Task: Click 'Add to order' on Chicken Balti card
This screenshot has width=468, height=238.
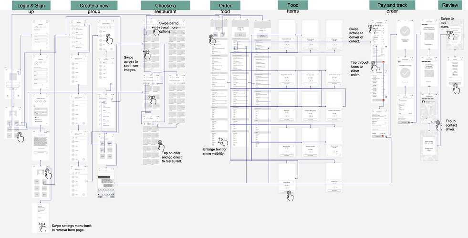Action: 310,84
